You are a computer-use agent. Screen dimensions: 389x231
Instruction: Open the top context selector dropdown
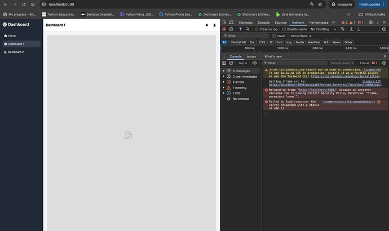243,63
